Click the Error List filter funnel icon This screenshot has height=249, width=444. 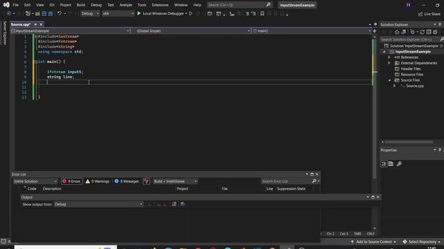pyautogui.click(x=146, y=181)
